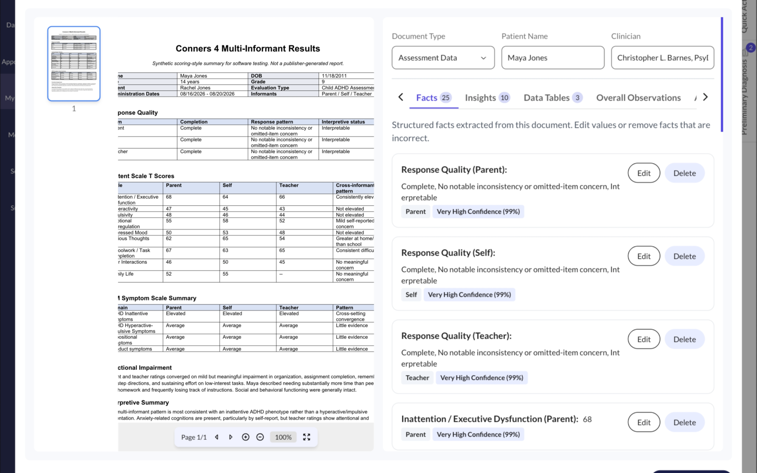
Task: Open the Document Type dropdown
Action: click(443, 57)
